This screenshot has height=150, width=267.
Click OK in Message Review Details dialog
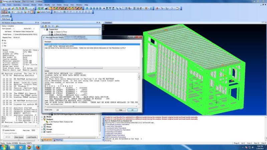point(132,110)
